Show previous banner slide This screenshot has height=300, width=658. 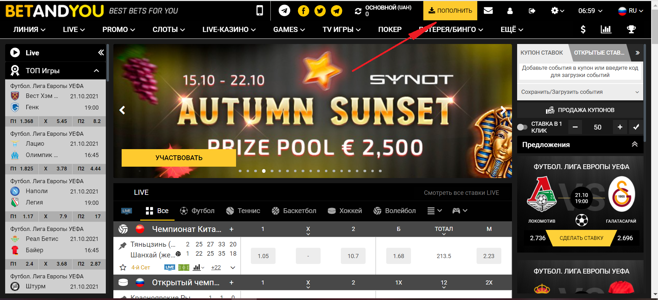click(x=122, y=110)
